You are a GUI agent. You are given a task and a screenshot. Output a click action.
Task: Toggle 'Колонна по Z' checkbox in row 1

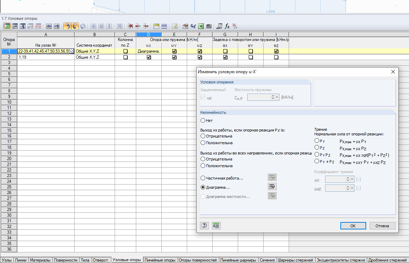click(x=126, y=51)
